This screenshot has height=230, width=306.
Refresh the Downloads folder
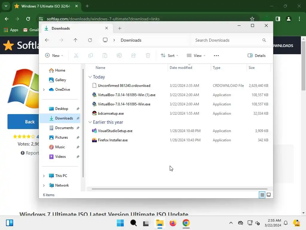[90, 40]
